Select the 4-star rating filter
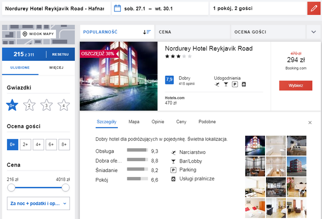 click(64, 105)
